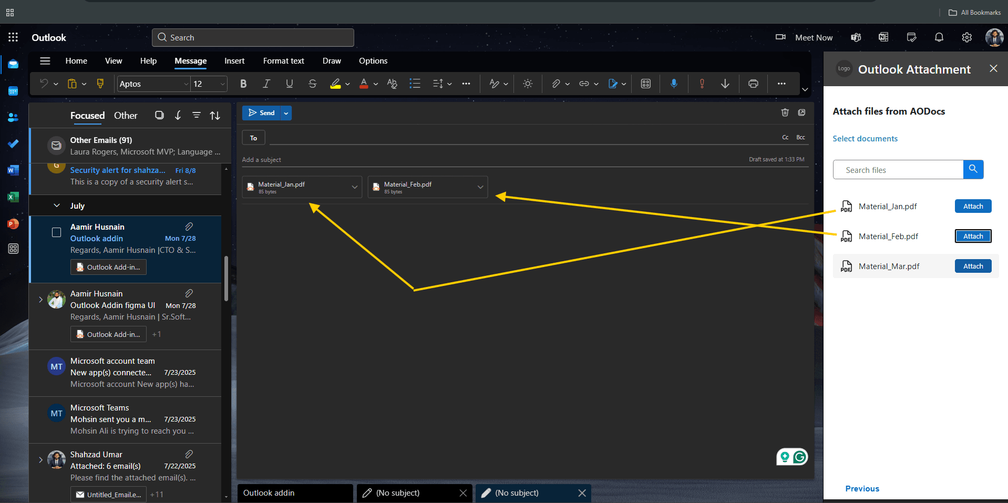Expand the Outlook Addin figma UI thread
Image resolution: width=1008 pixels, height=503 pixels.
pos(40,300)
